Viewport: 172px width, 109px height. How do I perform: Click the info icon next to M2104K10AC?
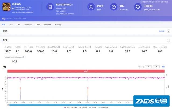coord(72,5)
